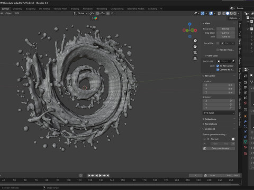Click the 3D Cursor Rotation Z field
This screenshot has height=190, width=254.
click(x=219, y=108)
